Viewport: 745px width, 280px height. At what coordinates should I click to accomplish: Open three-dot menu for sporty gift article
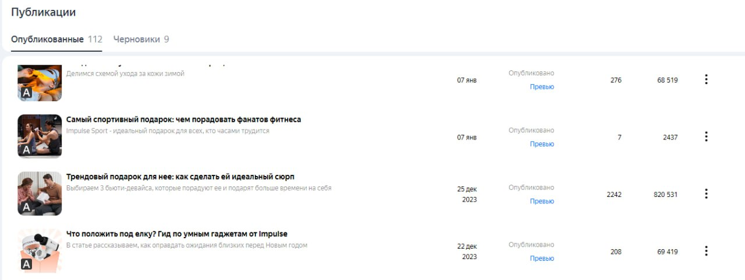tap(706, 137)
